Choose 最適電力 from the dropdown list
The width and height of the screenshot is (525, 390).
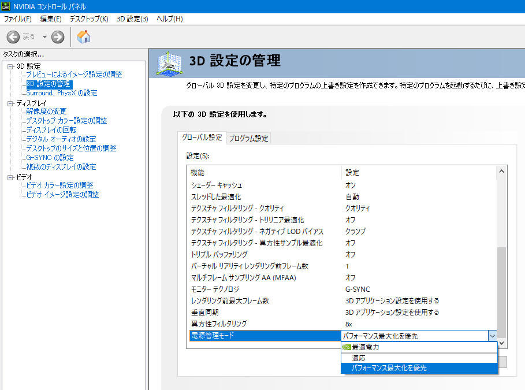pos(419,347)
